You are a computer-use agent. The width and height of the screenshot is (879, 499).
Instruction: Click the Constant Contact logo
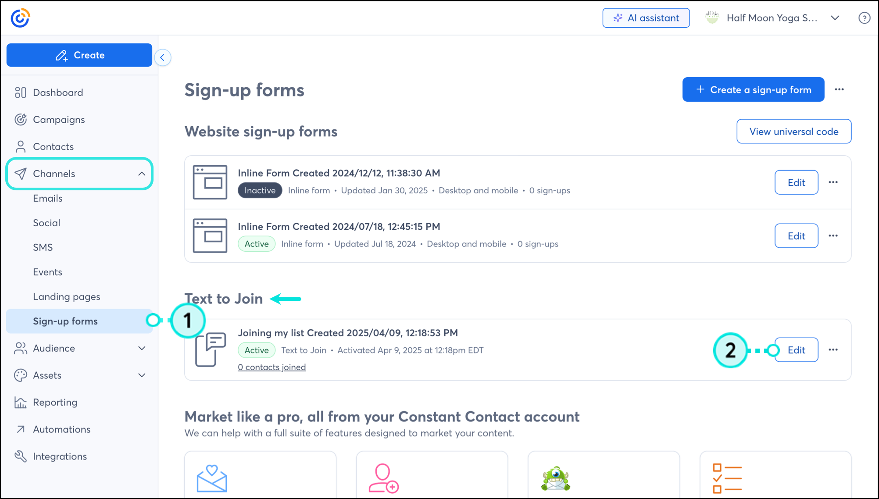20,17
